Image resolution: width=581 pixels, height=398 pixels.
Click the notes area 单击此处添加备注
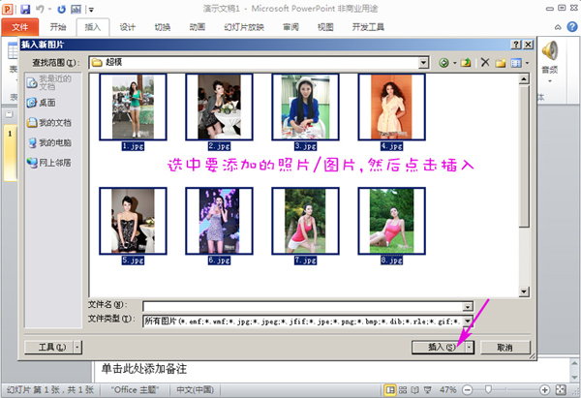pyautogui.click(x=144, y=369)
